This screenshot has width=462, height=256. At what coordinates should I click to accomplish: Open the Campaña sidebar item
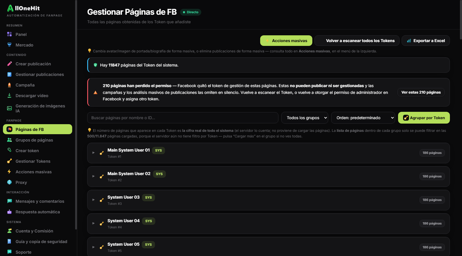37,85
